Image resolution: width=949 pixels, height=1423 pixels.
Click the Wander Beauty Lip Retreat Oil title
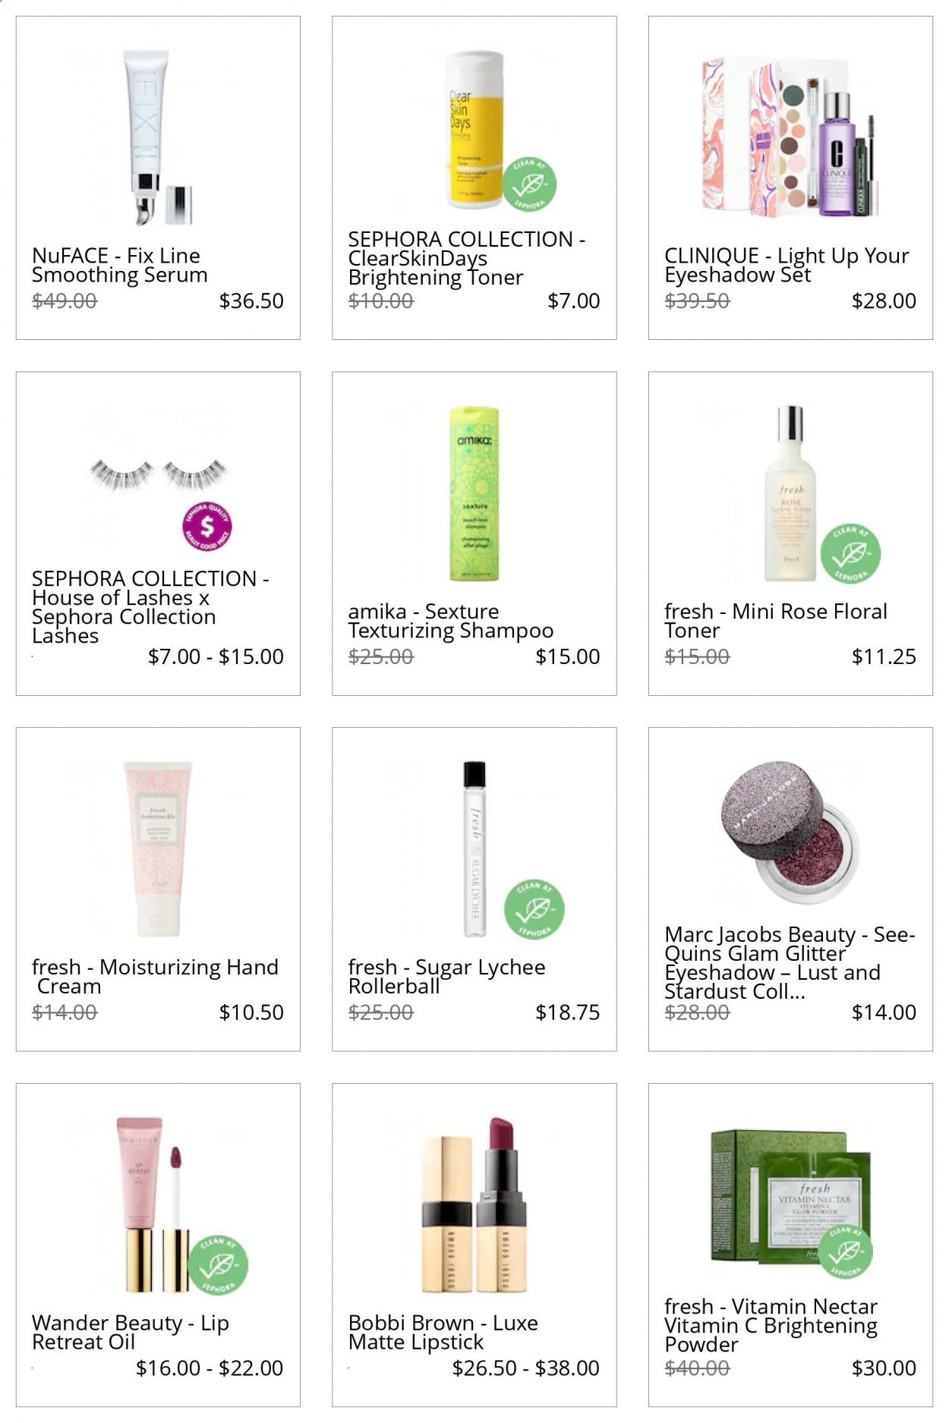click(131, 1332)
